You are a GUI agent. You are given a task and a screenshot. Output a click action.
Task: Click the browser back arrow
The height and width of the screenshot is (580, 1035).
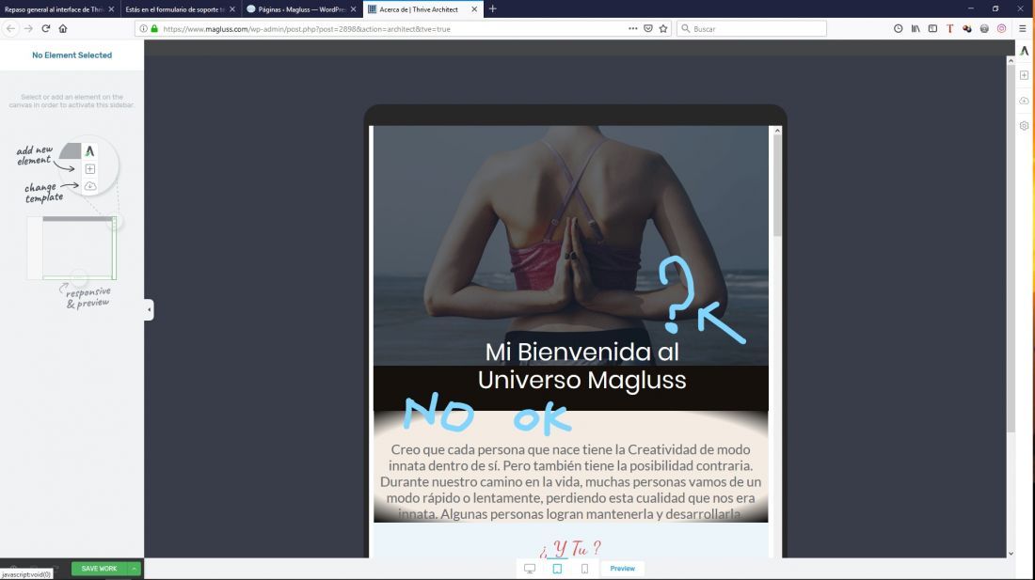tap(10, 28)
